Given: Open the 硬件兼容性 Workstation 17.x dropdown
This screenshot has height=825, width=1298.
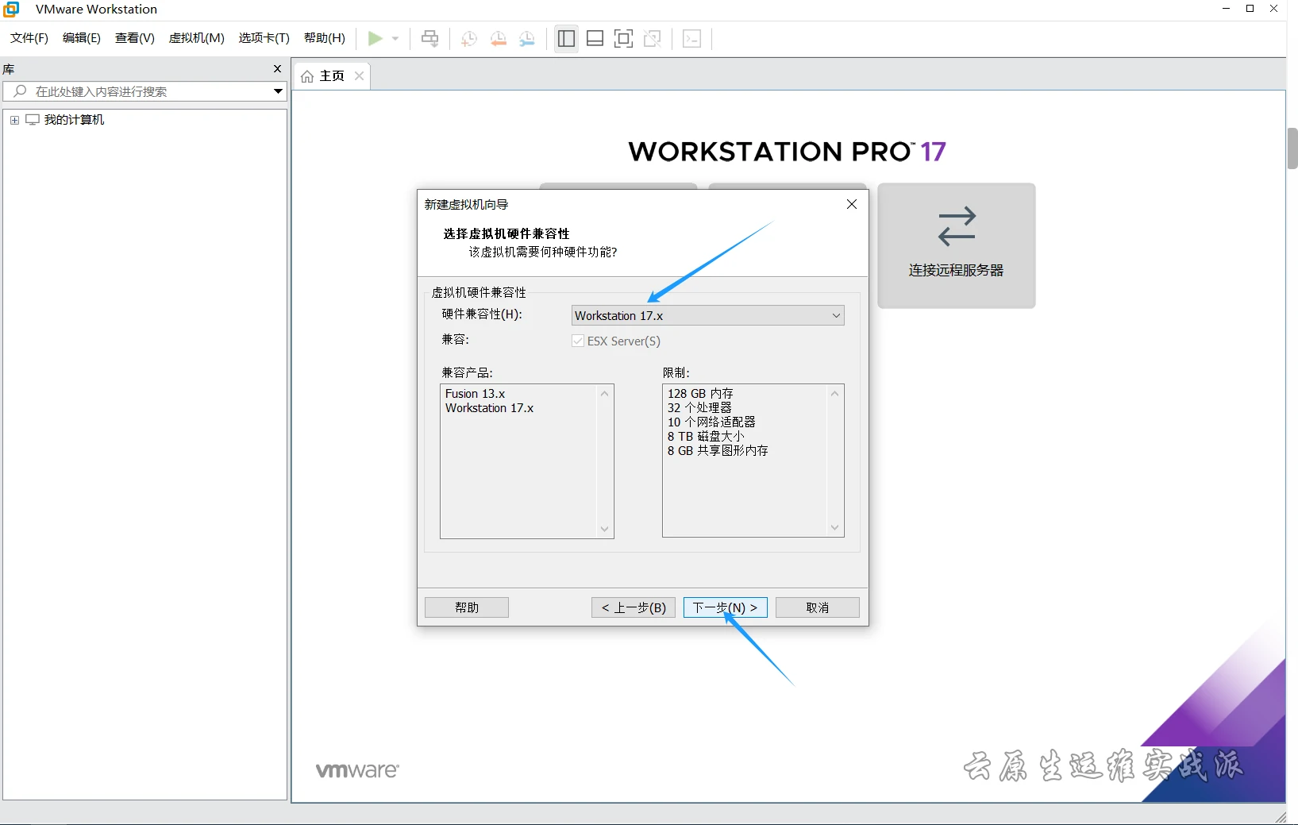Looking at the screenshot, I should (x=707, y=316).
